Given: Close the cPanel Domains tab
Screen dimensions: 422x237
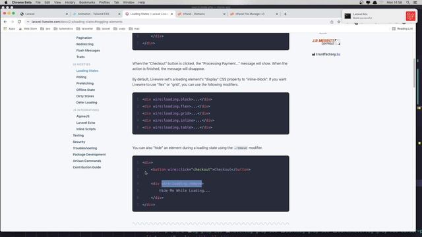Looking at the screenshot, I should tap(224, 14).
